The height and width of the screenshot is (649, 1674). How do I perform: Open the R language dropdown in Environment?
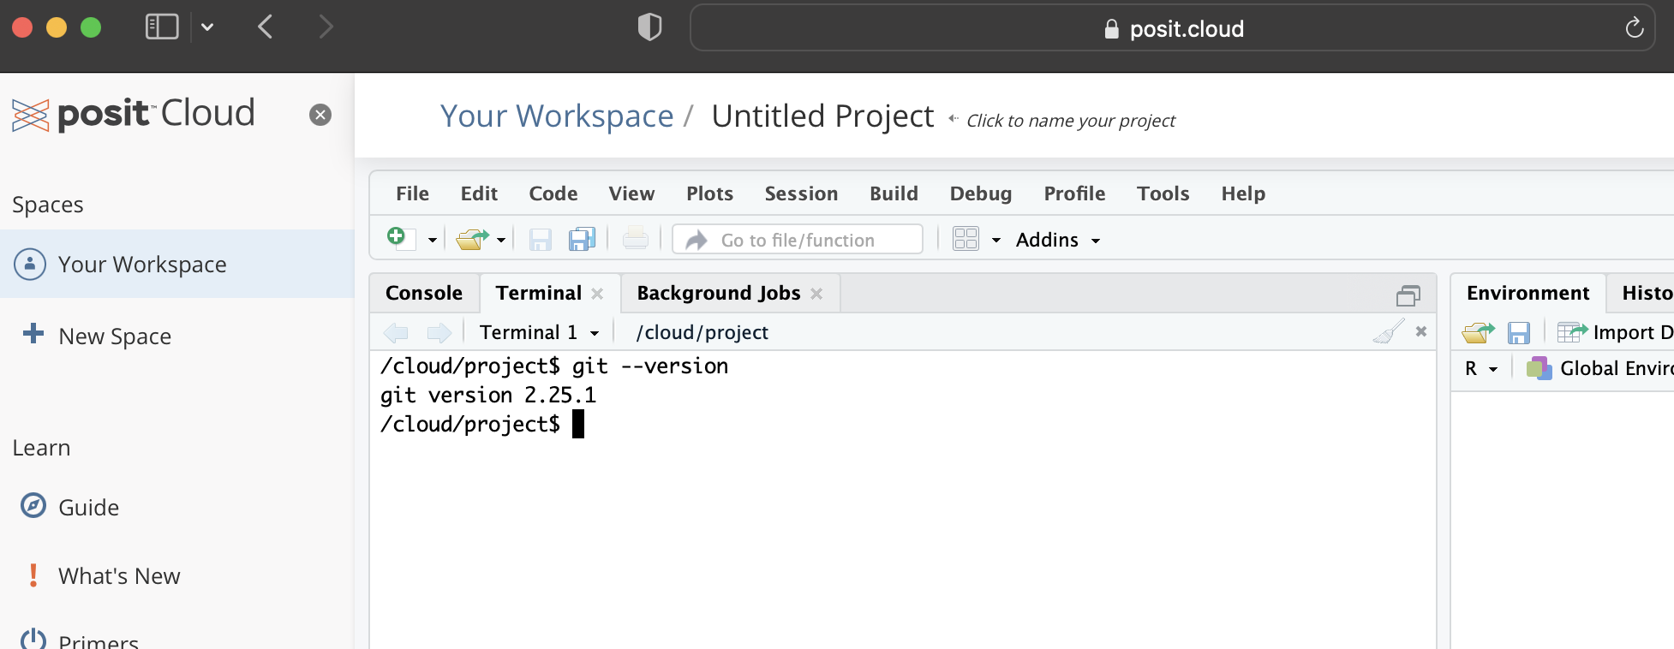click(1480, 369)
